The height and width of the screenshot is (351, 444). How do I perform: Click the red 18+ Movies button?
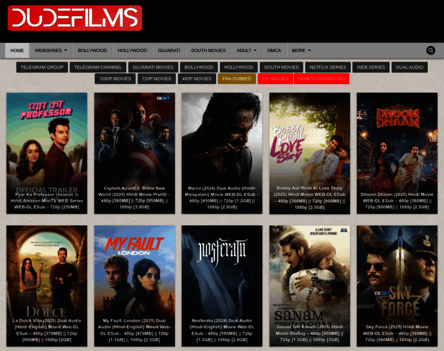click(276, 78)
